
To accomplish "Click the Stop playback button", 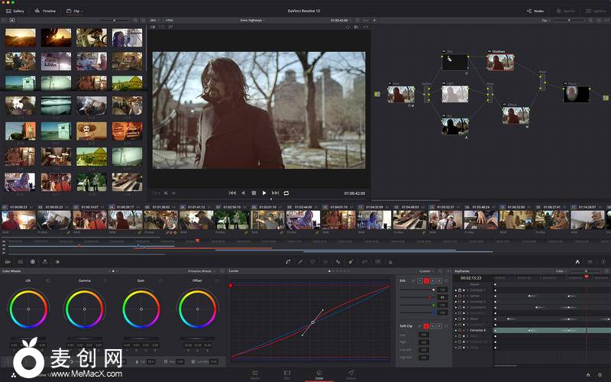I will pyautogui.click(x=254, y=193).
